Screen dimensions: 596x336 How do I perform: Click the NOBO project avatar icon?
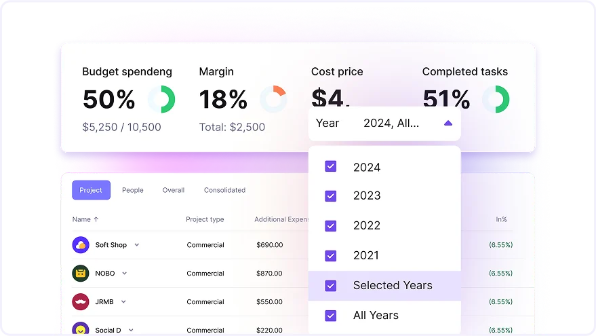81,274
